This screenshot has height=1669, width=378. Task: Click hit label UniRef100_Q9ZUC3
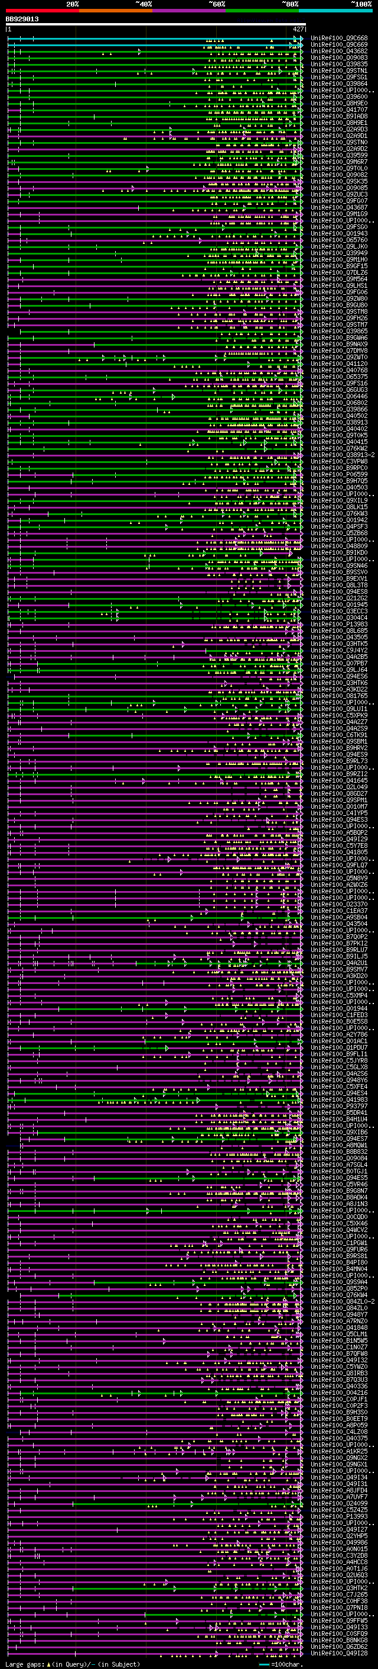point(339,194)
